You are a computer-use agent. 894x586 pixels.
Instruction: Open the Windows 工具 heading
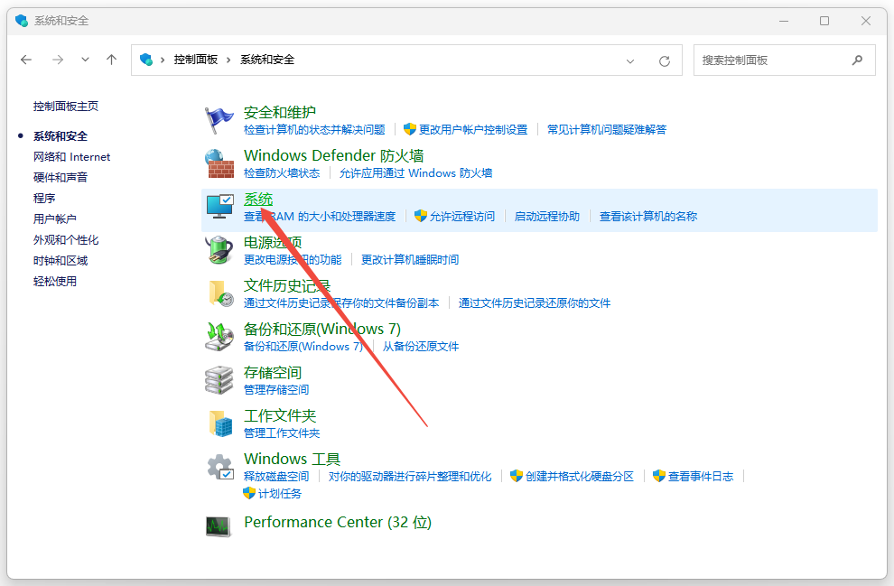(x=292, y=459)
